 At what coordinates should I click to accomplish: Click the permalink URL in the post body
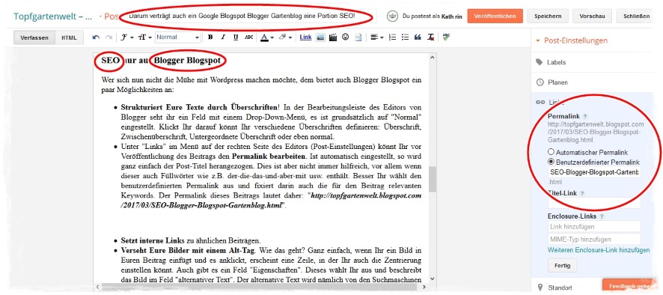point(271,201)
